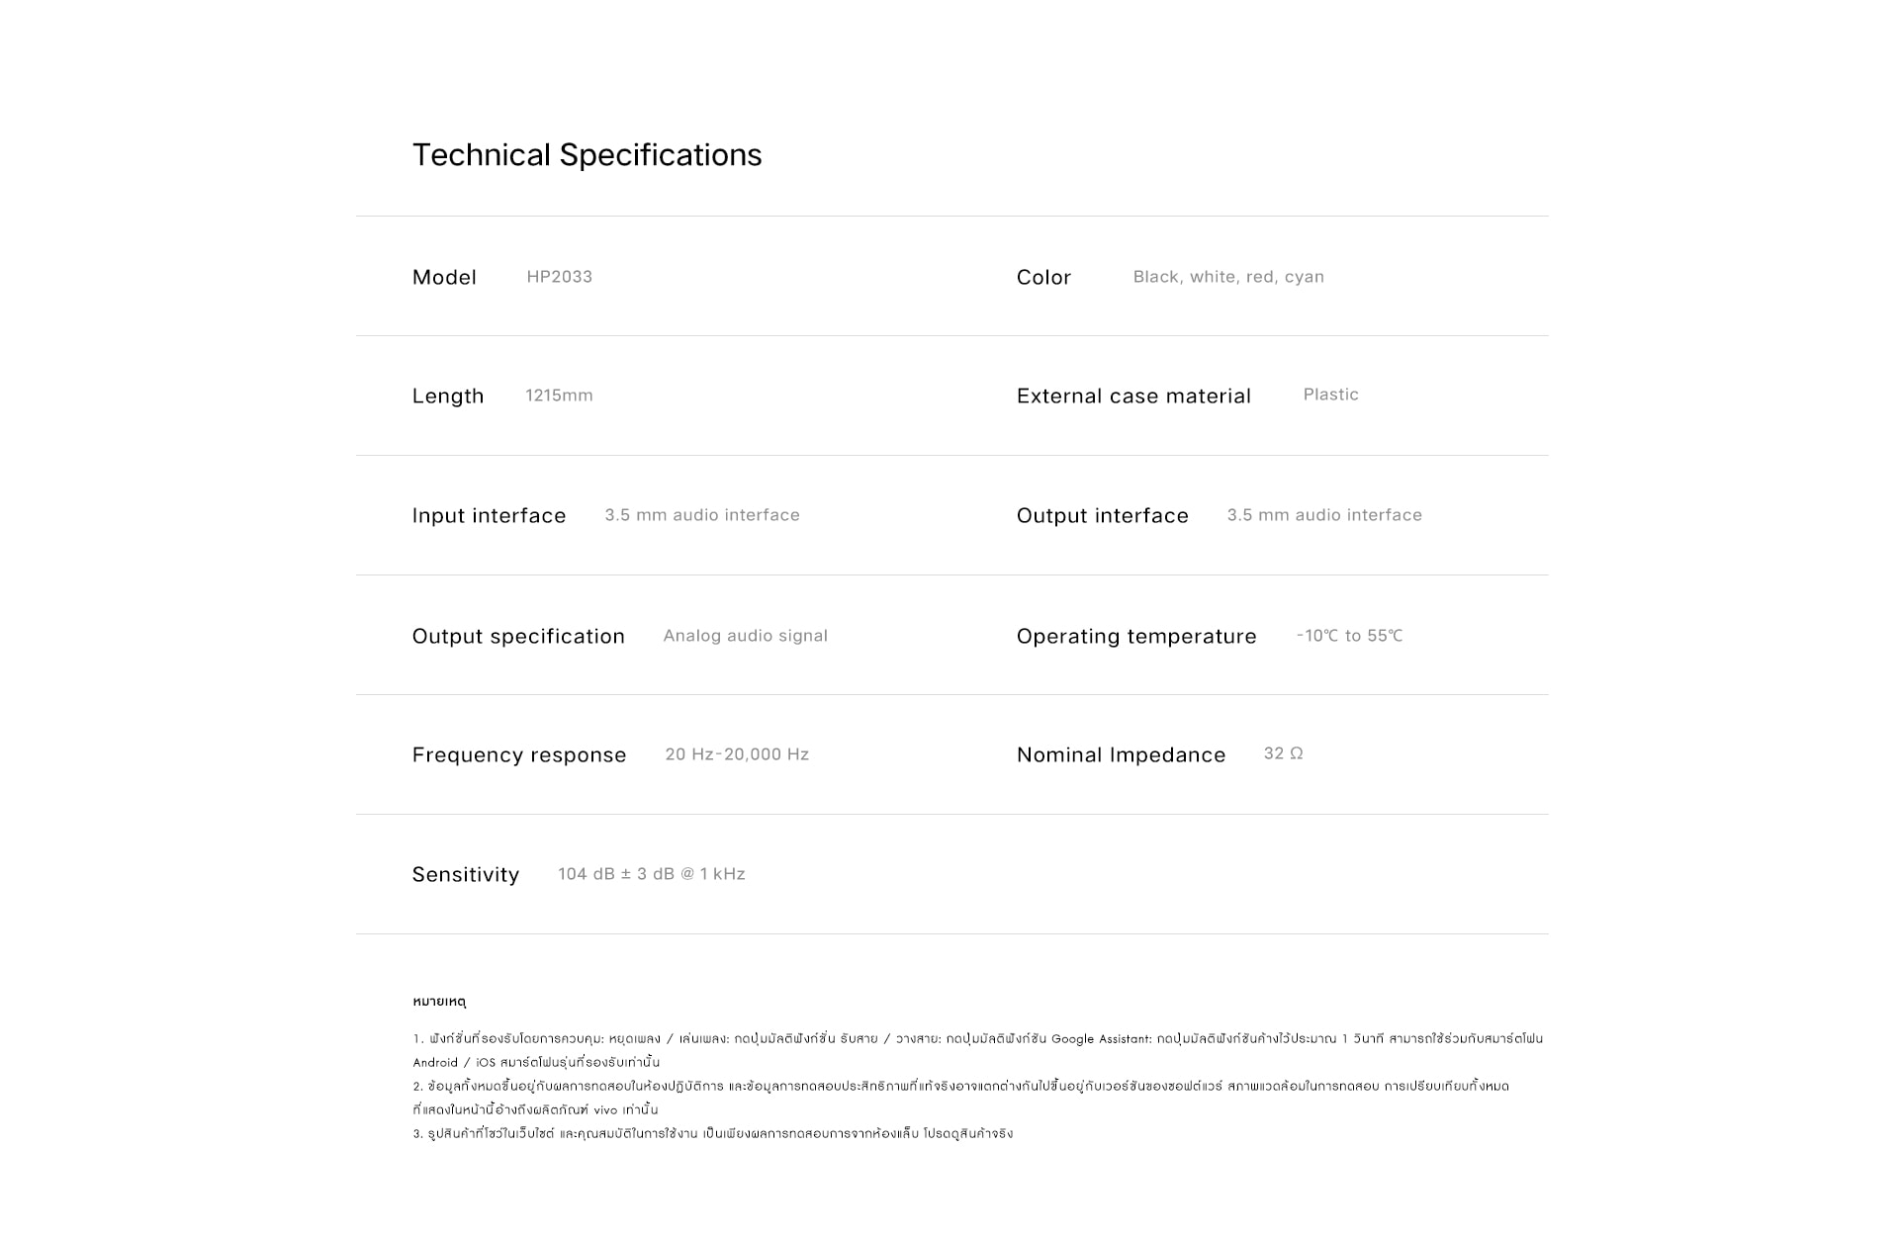Click the 1215mm length value
The image size is (1899, 1235).
click(559, 396)
